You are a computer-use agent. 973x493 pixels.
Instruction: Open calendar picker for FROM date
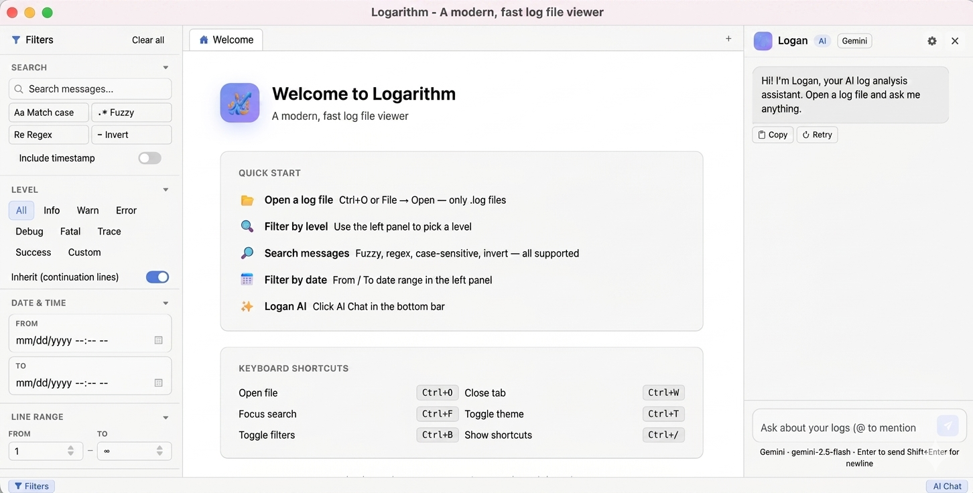click(159, 340)
